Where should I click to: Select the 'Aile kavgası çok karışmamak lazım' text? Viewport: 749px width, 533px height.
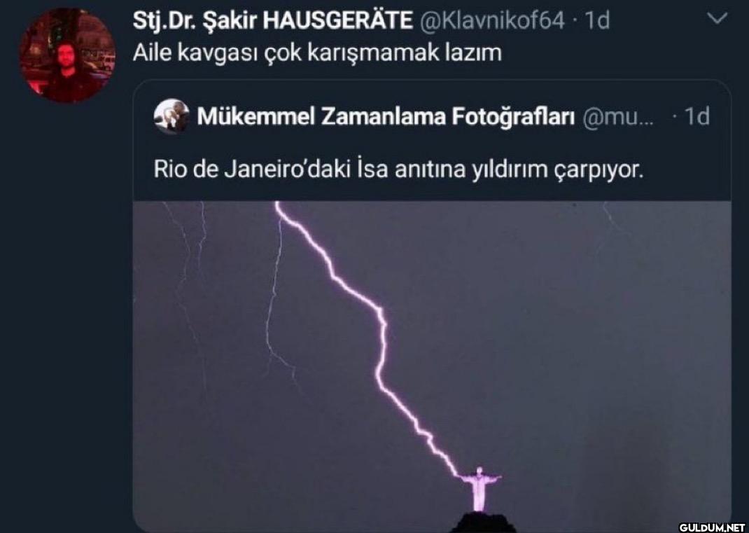click(317, 53)
